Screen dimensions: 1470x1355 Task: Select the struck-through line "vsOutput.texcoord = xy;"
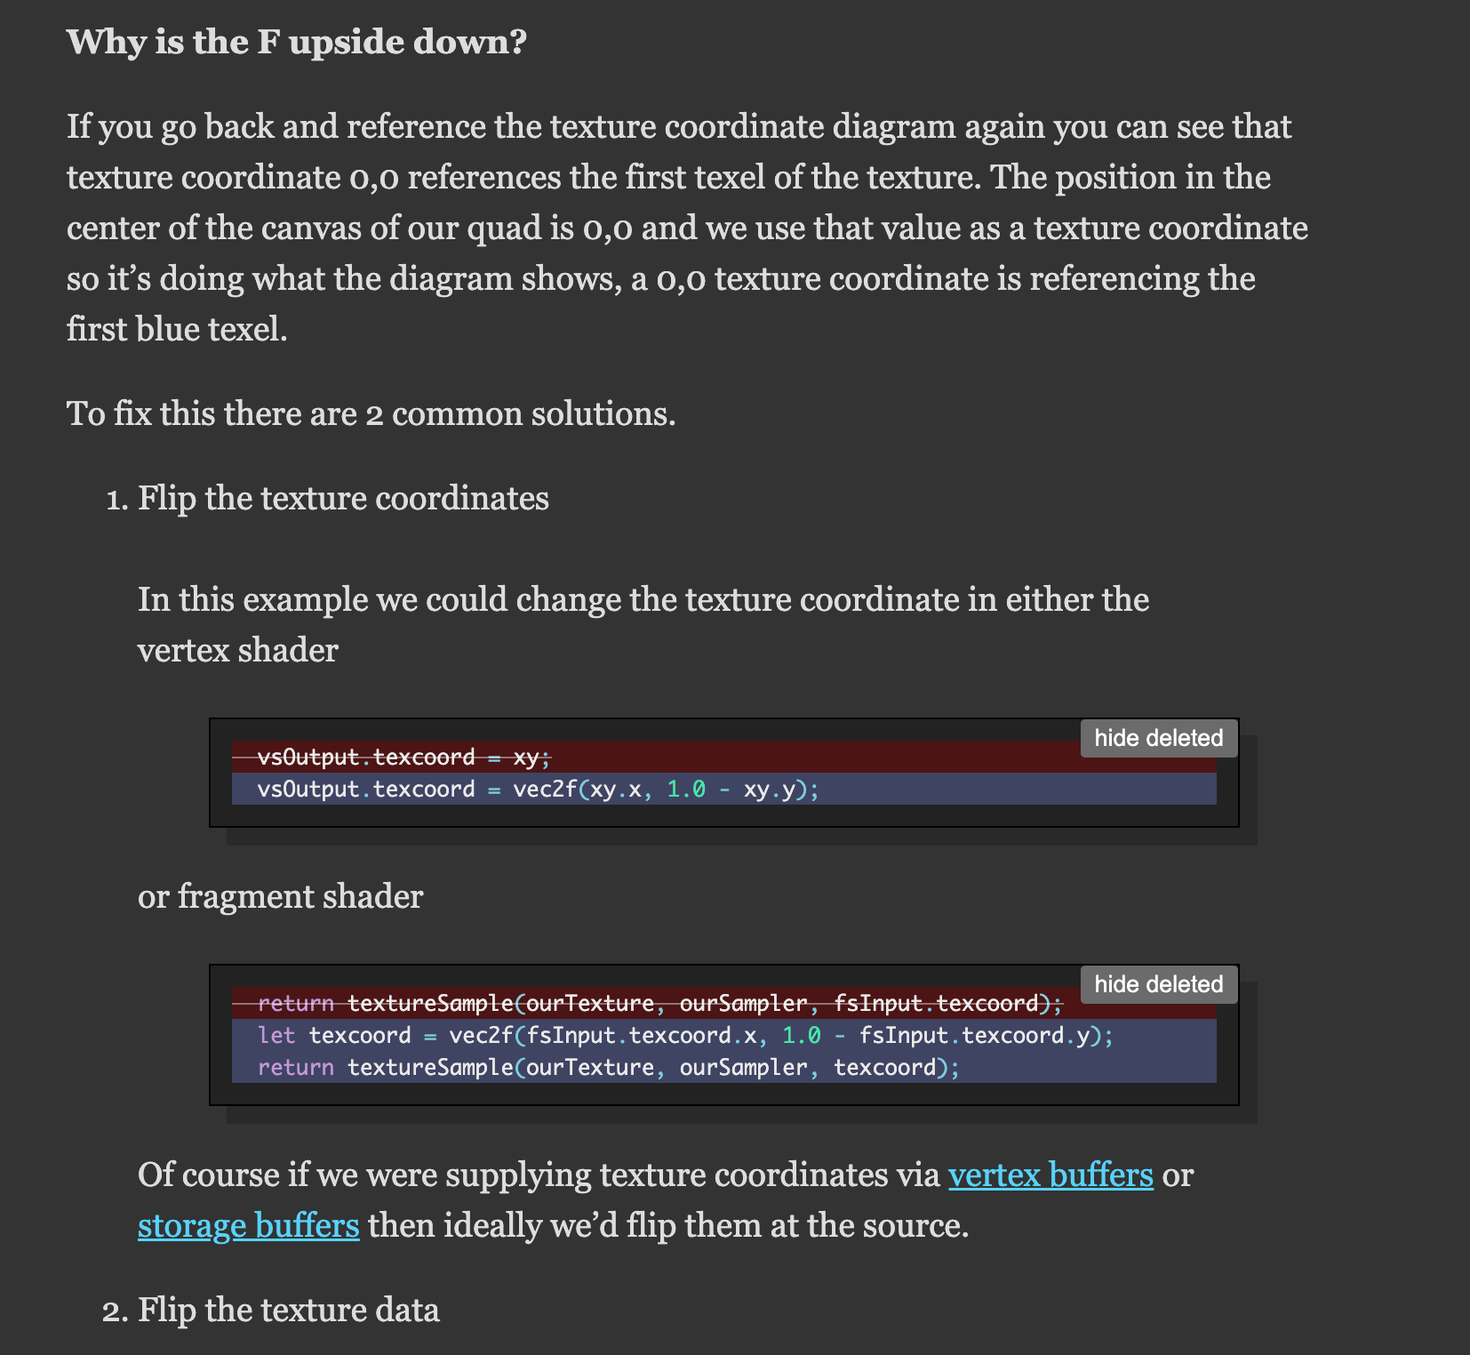402,757
